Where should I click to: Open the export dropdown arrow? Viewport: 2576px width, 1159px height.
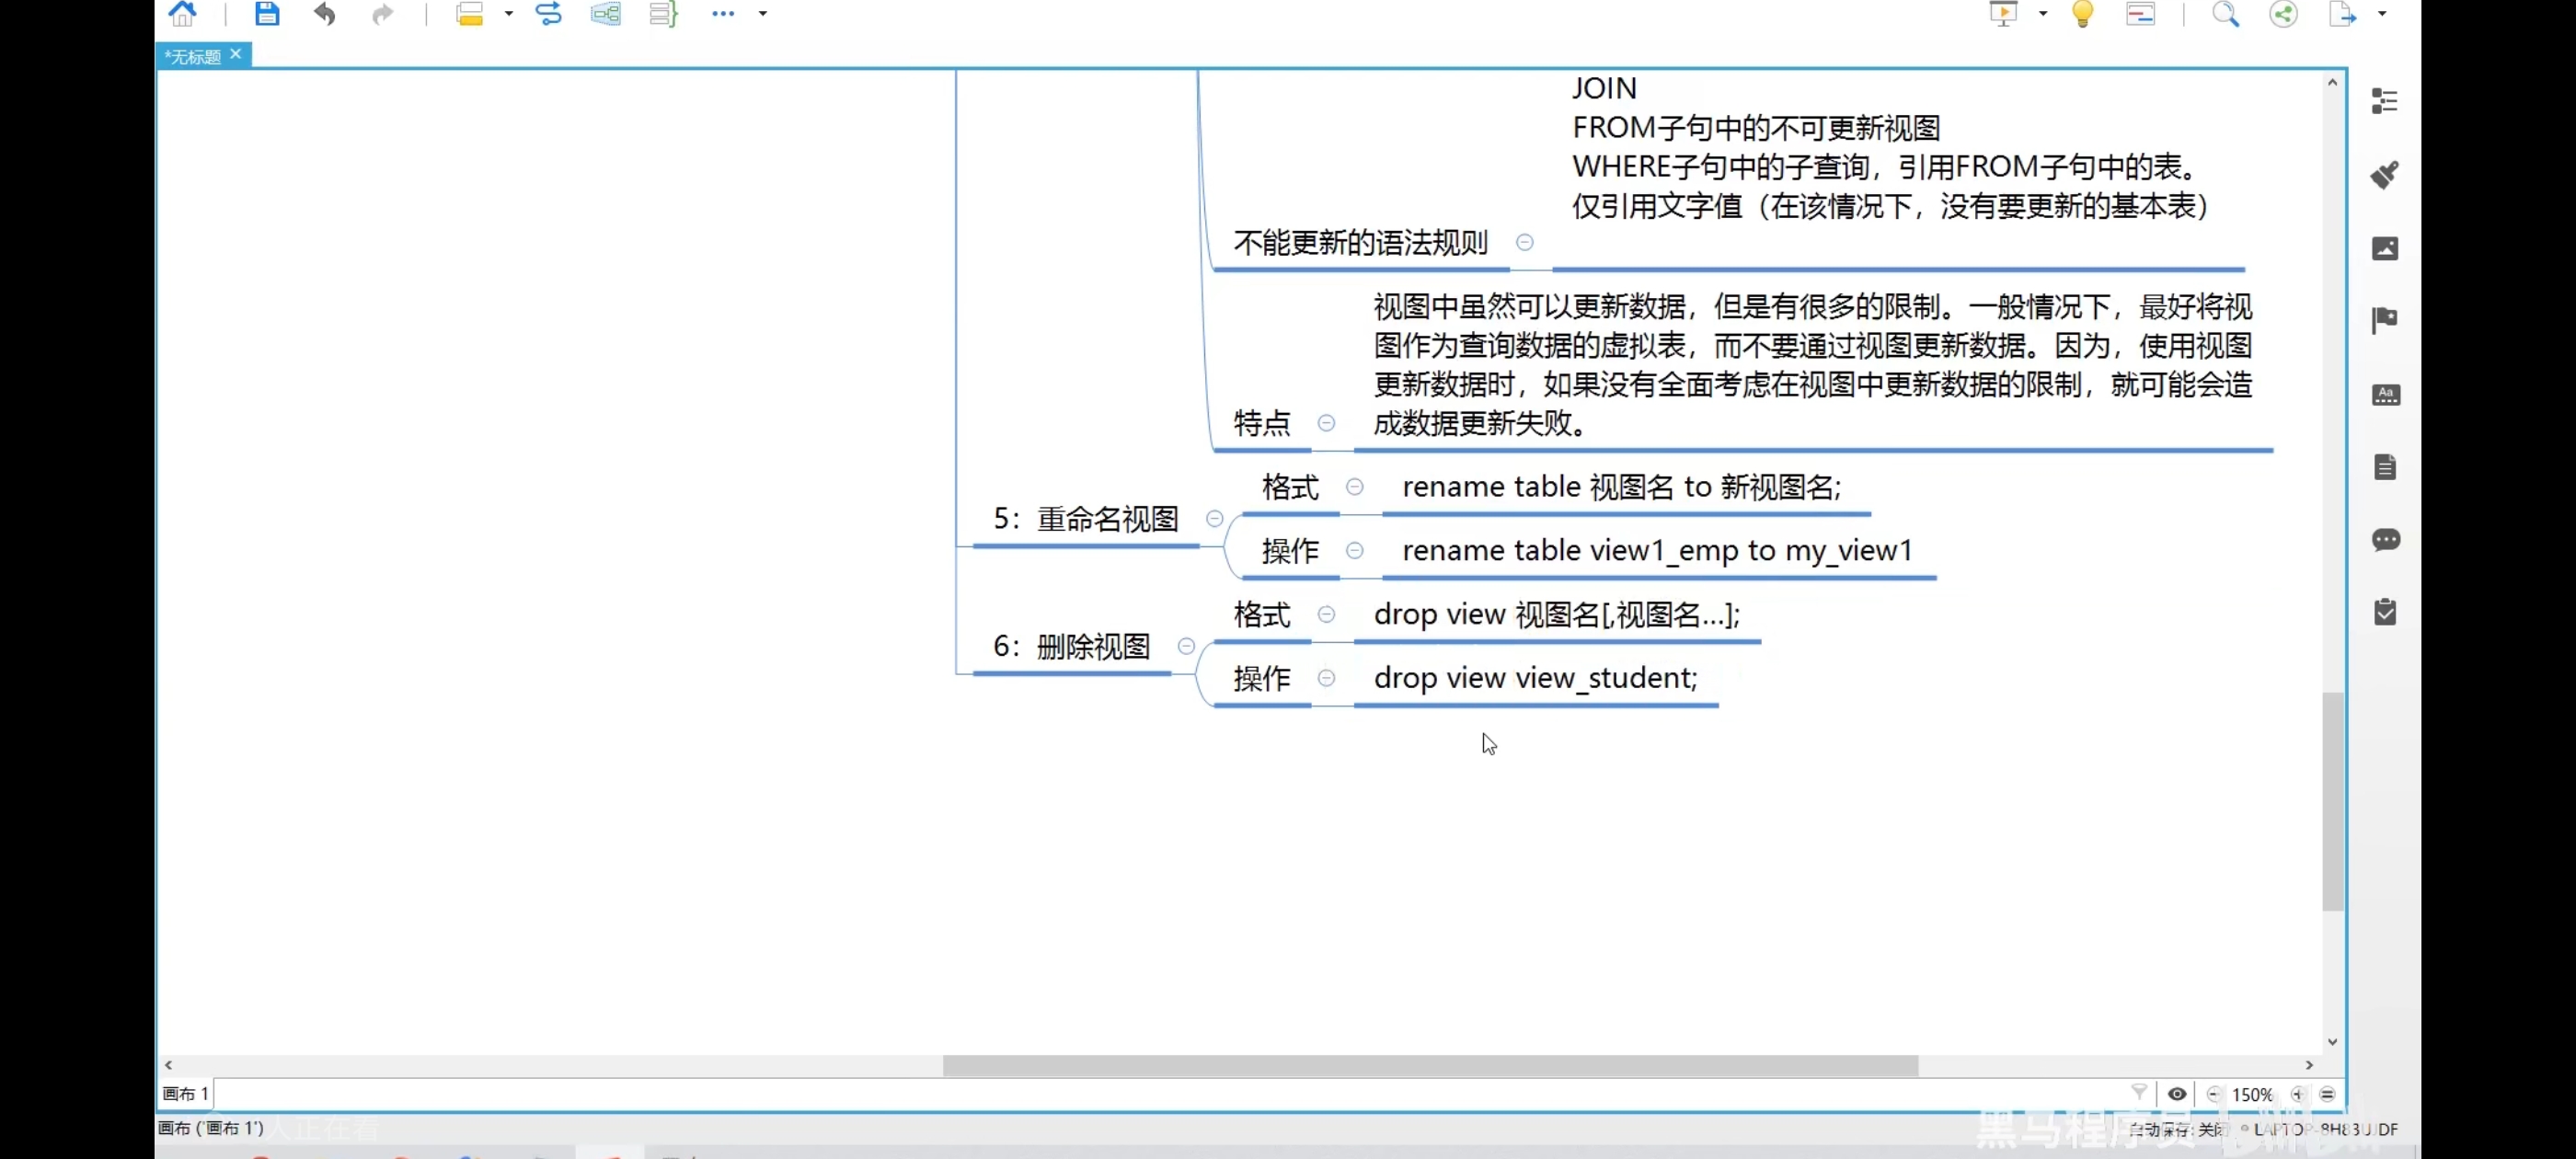coord(2381,14)
